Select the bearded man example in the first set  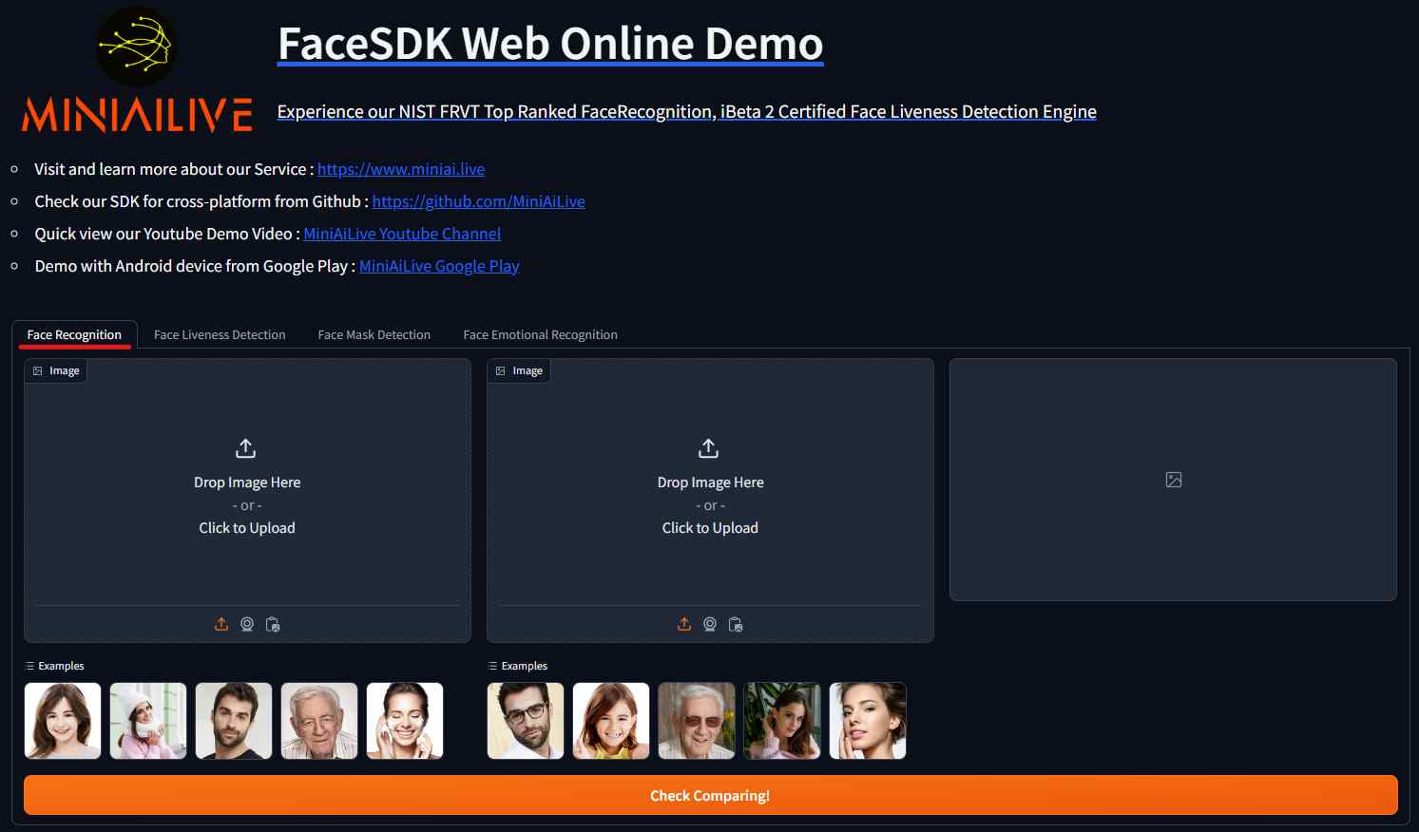click(234, 721)
